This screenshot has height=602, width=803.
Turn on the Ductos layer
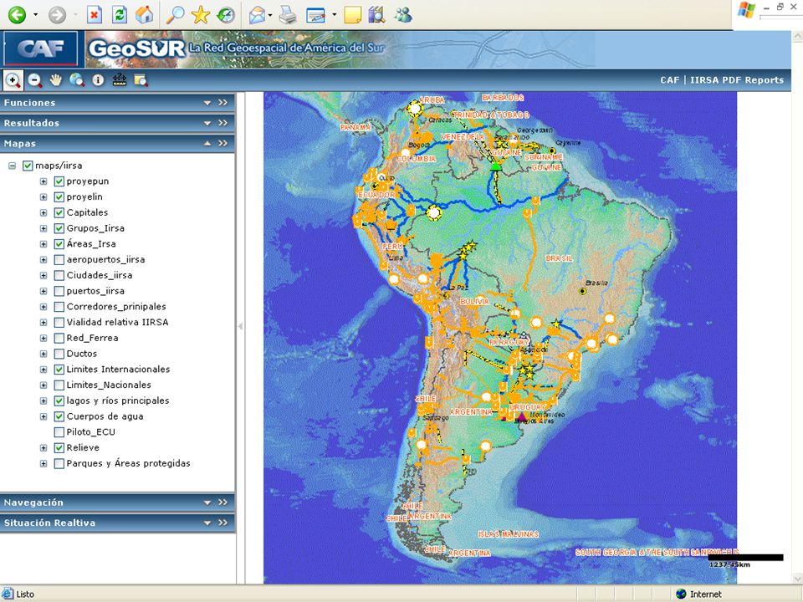(59, 354)
